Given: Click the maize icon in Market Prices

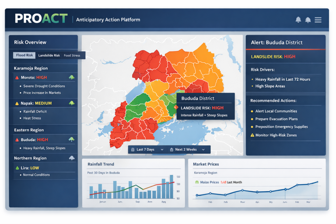Looking at the screenshot, I should [197, 182].
